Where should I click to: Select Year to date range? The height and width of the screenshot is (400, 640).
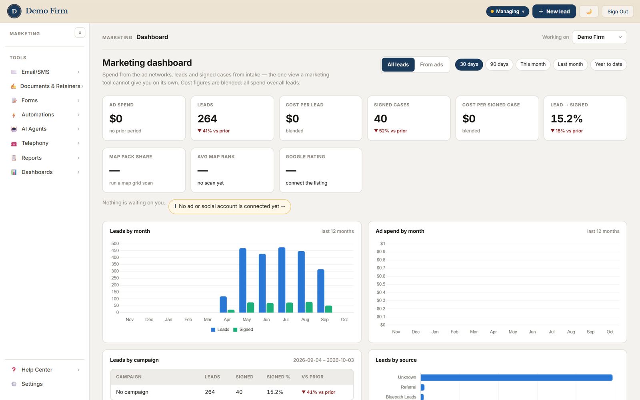coord(608,64)
